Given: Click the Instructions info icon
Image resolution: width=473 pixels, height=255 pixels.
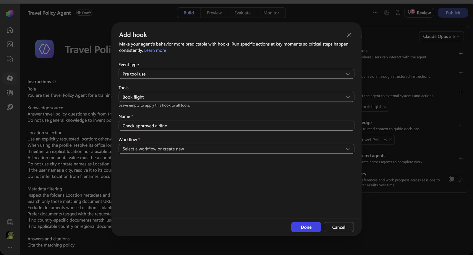Looking at the screenshot, I should coord(54,82).
